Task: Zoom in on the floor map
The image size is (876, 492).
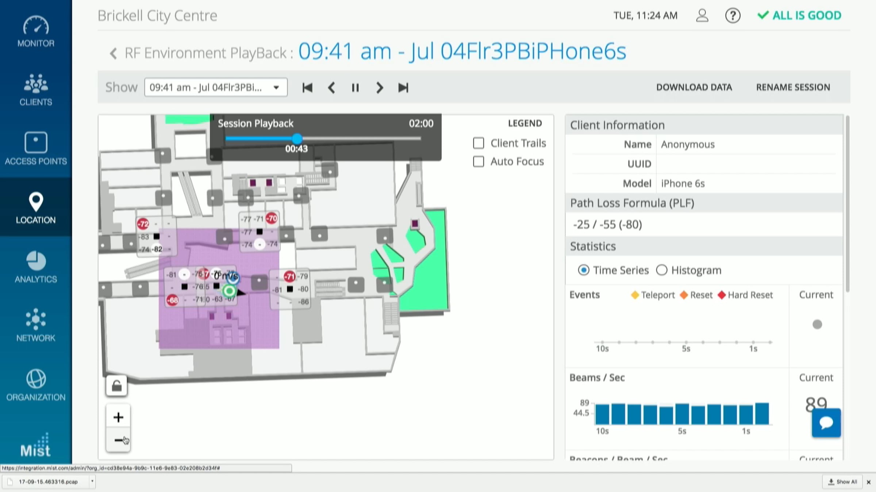Action: tap(118, 417)
